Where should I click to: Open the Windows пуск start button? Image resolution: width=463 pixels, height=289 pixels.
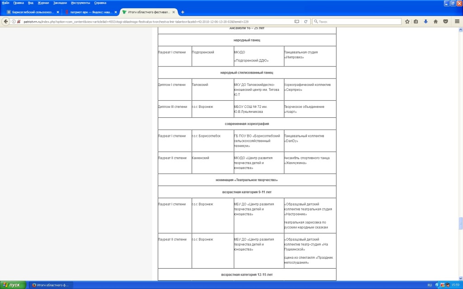coord(13,285)
